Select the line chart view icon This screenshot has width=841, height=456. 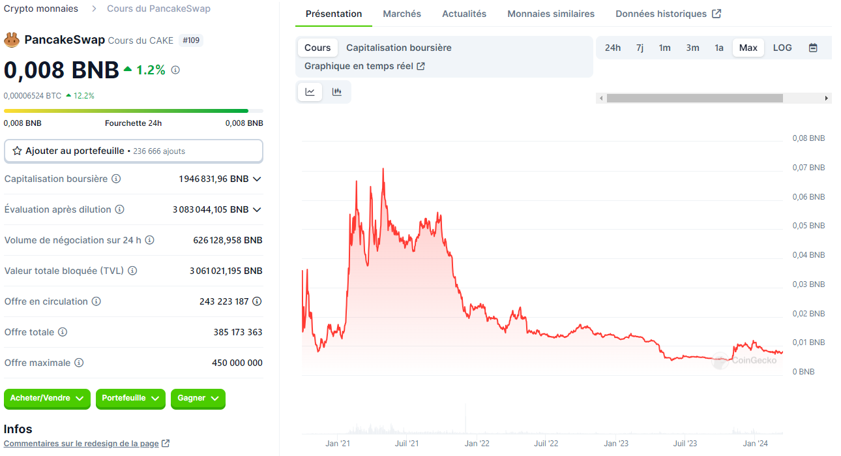coord(310,92)
